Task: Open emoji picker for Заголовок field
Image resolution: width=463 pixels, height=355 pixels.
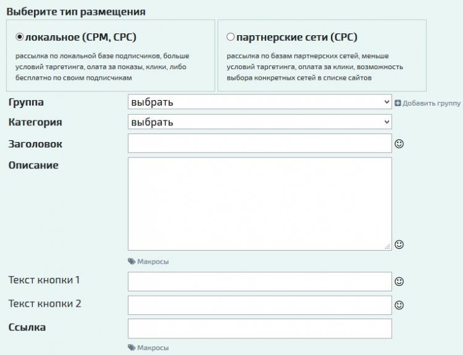Action: pos(399,144)
